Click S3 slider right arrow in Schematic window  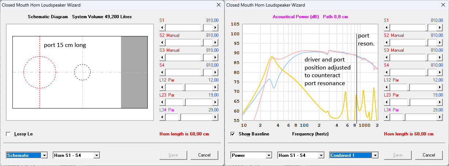coord(215,58)
